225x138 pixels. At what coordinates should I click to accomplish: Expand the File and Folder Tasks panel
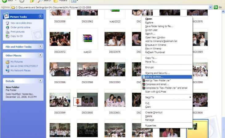[x=40, y=47]
